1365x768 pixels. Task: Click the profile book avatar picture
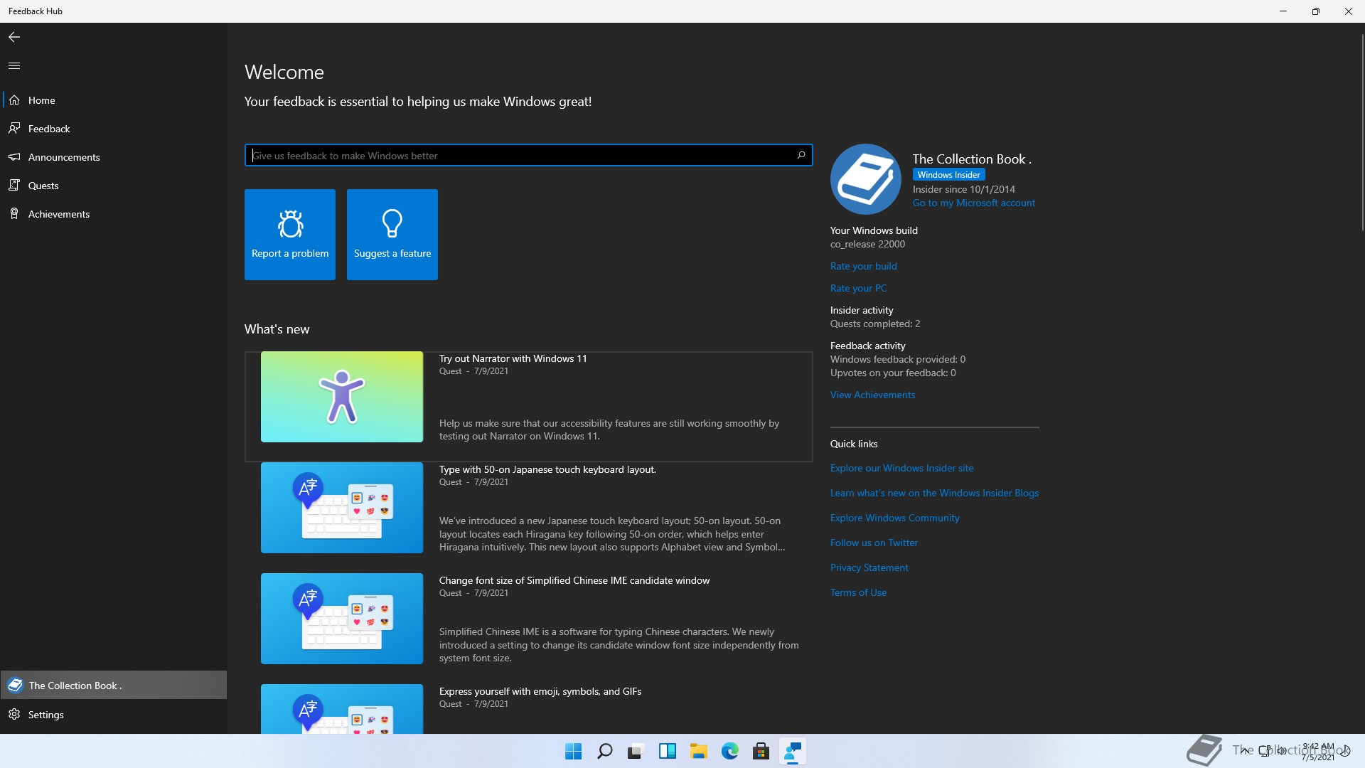[866, 179]
